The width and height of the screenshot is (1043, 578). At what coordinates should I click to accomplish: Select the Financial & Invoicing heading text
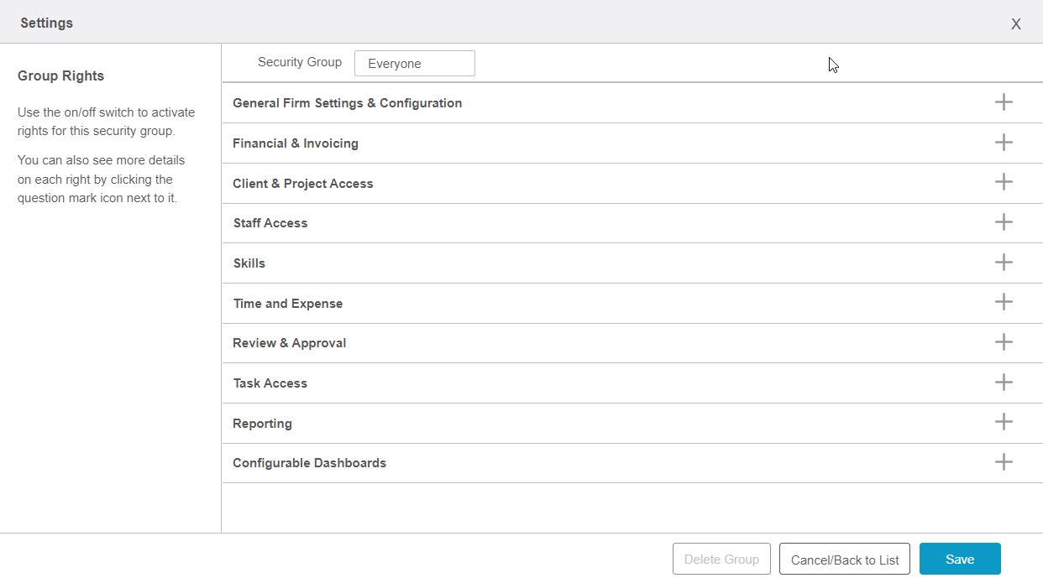[x=295, y=143]
